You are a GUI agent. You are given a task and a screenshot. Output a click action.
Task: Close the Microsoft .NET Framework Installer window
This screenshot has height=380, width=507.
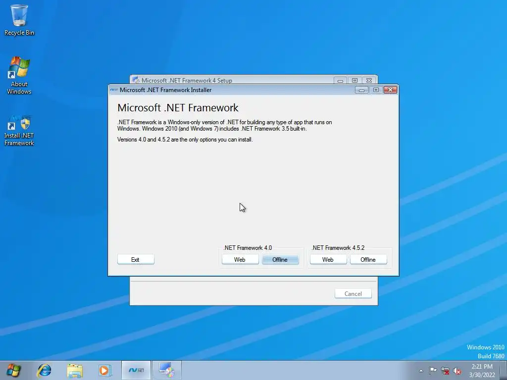390,90
